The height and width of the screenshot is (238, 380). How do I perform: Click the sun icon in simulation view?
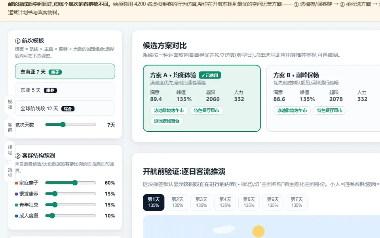click(258, 231)
